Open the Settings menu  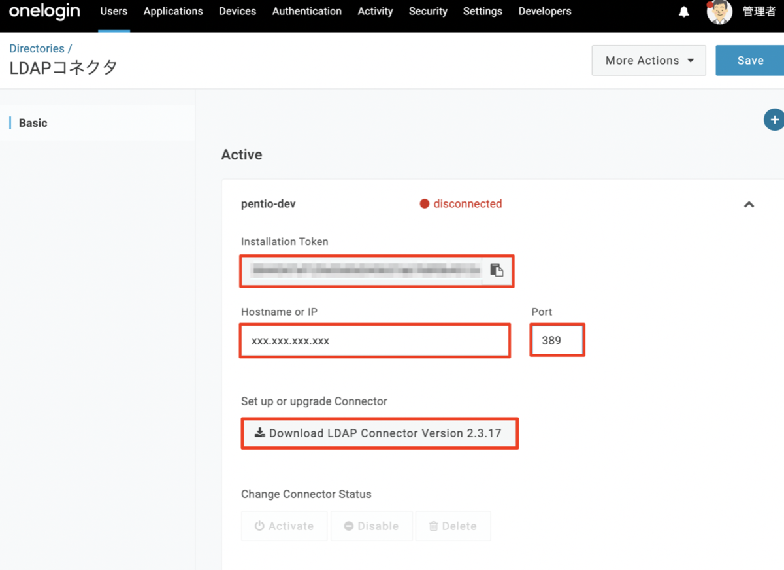tap(482, 12)
